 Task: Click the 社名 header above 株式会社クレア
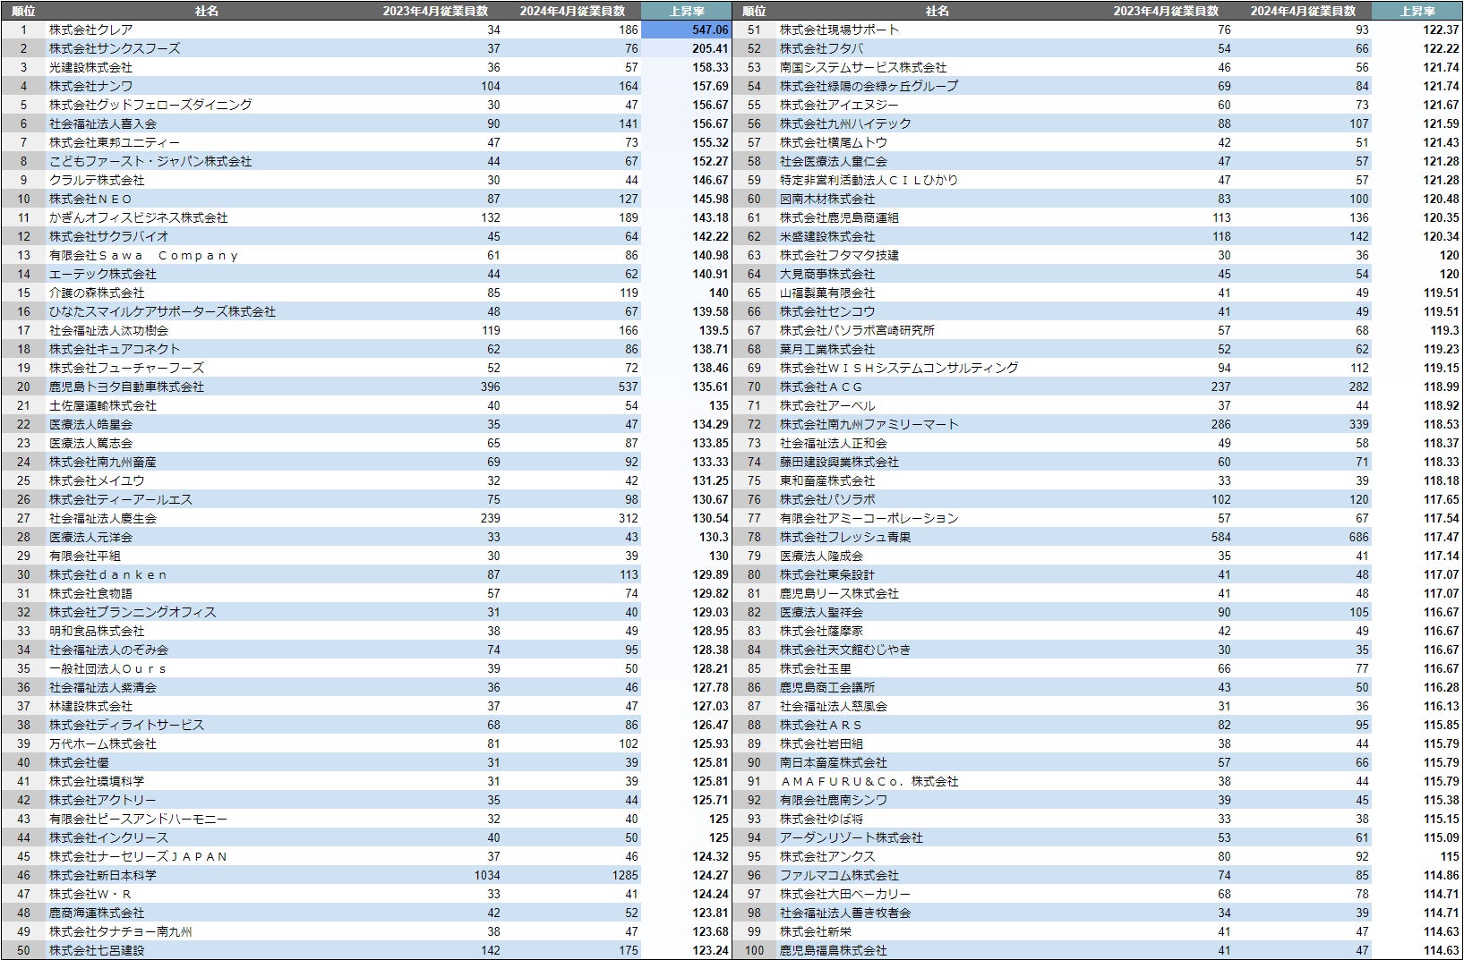pos(207,11)
